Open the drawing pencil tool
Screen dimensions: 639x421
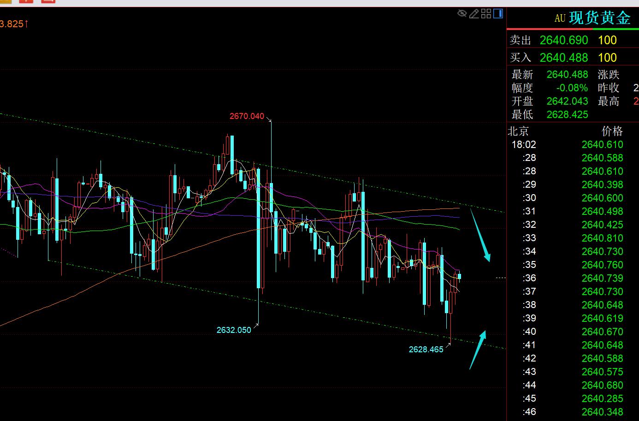474,13
